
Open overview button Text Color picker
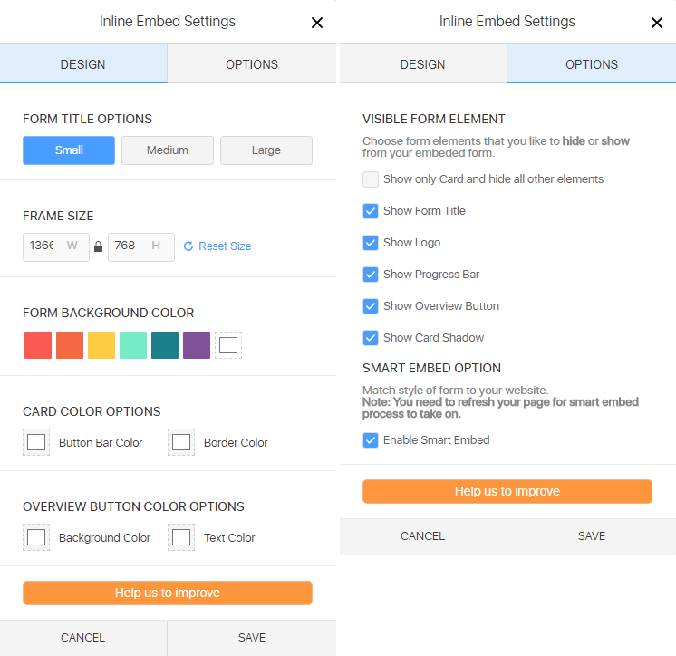click(x=181, y=537)
